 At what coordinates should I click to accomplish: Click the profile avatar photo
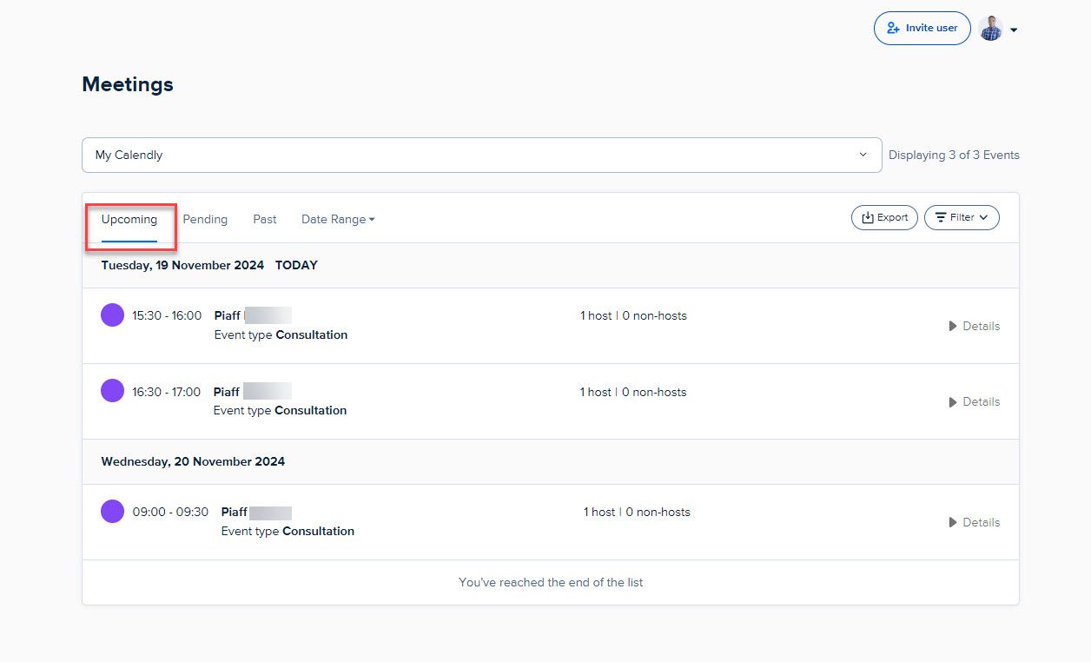click(x=990, y=28)
